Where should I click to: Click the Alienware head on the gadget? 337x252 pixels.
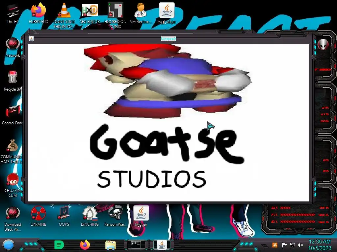point(323,45)
